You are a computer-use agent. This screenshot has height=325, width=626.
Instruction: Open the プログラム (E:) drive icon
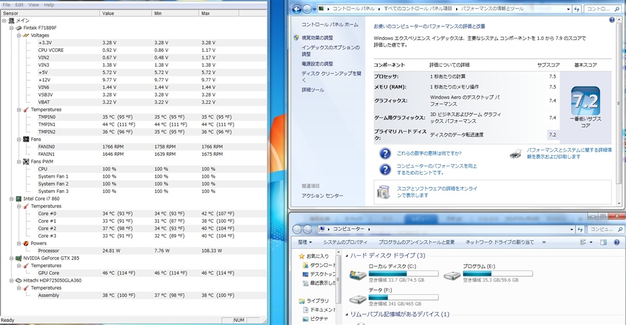(x=452, y=275)
